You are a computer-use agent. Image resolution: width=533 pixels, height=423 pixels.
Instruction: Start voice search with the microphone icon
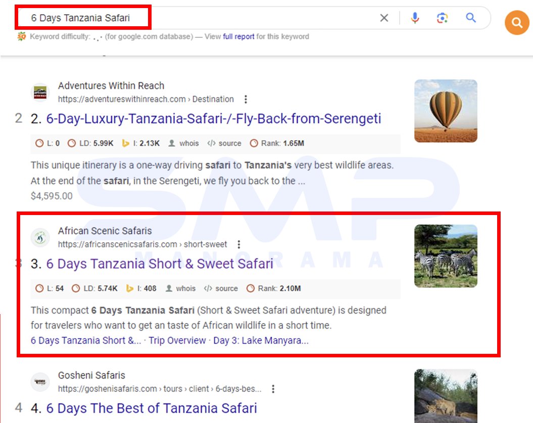pos(415,18)
